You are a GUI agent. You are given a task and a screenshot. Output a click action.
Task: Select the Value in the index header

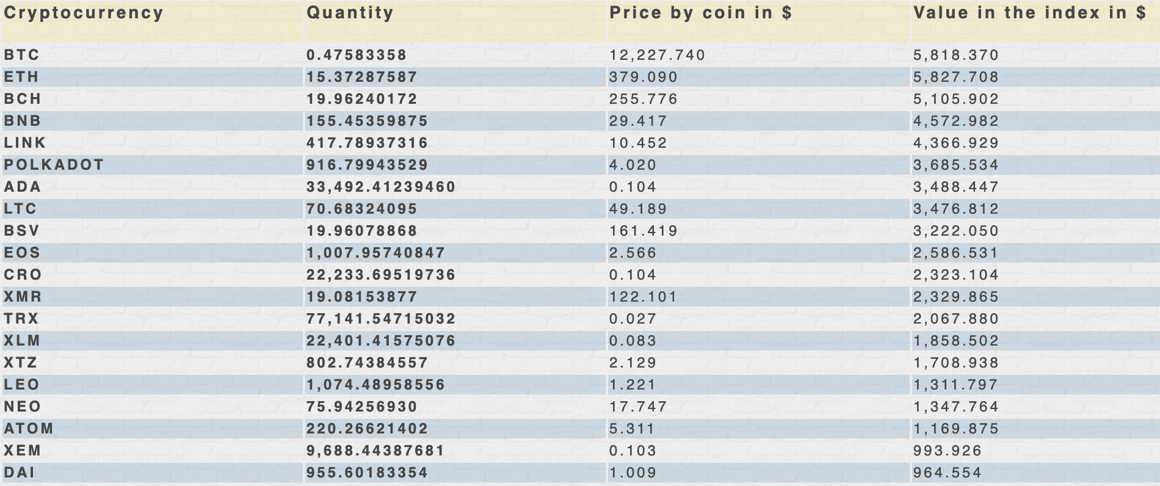click(x=1030, y=13)
